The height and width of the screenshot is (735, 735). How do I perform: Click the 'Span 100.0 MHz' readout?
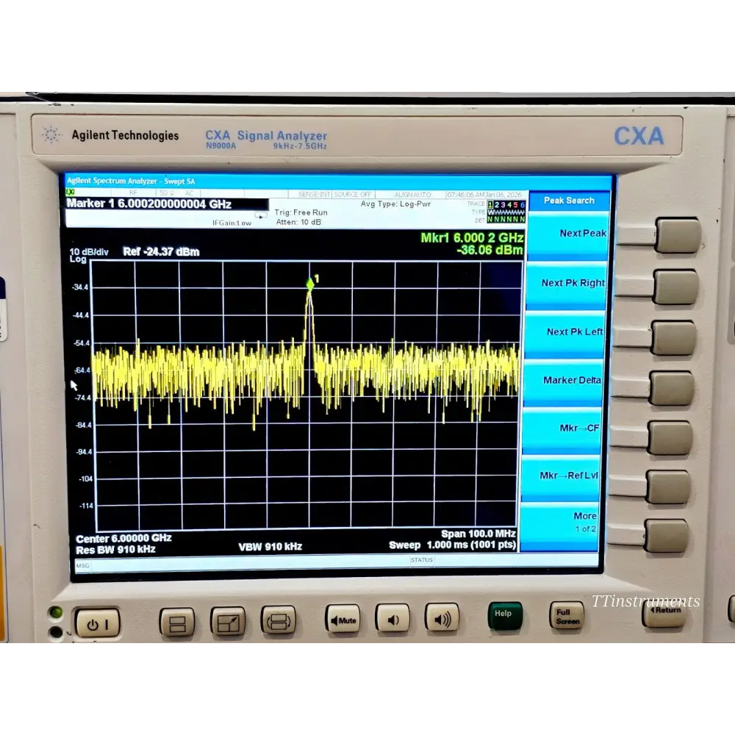point(478,534)
